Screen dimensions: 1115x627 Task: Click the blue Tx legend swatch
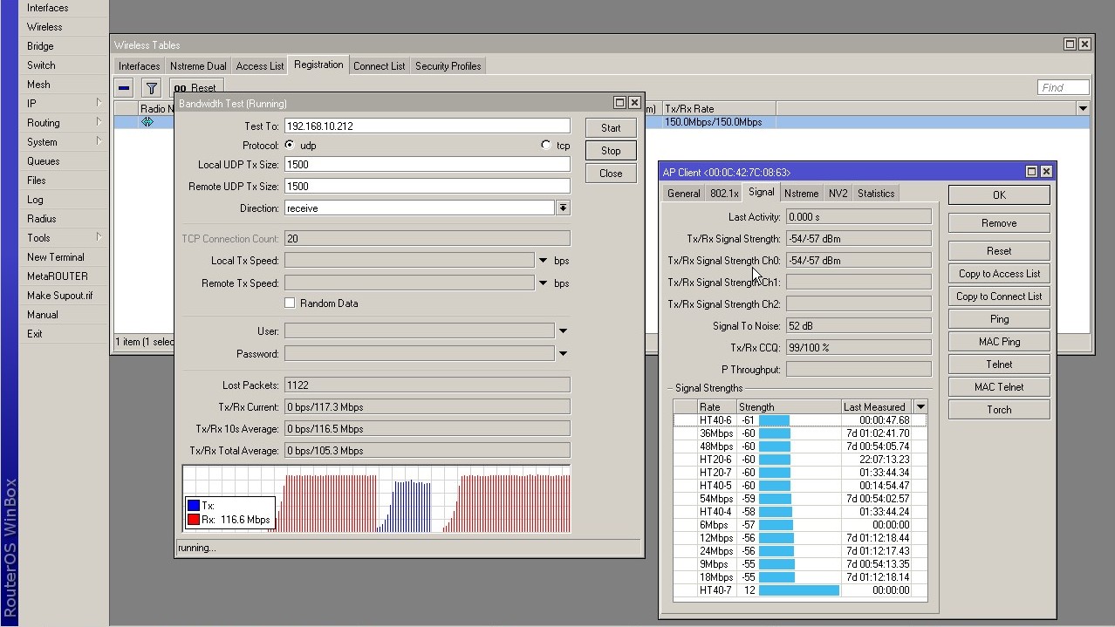[x=193, y=506]
